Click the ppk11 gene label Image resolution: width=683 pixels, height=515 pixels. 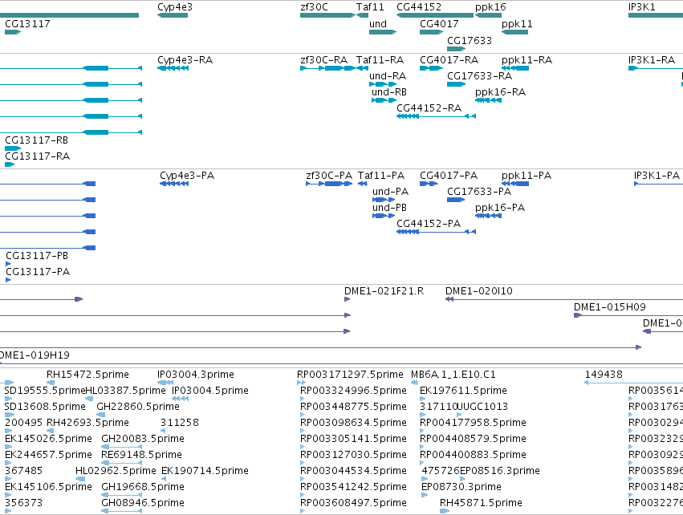pos(517,23)
